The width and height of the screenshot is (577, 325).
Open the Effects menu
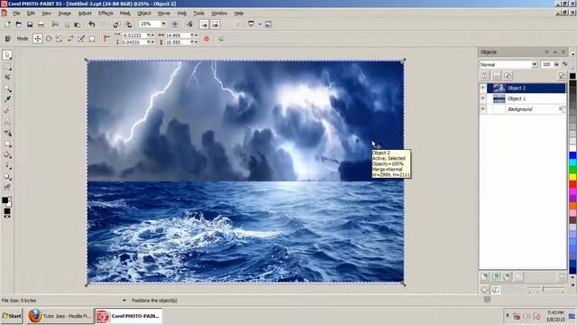[105, 14]
